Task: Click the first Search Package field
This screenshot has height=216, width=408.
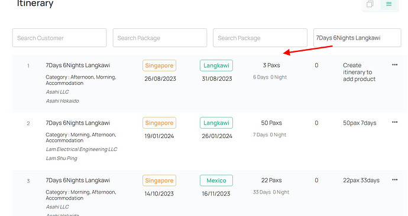Action: pos(160,38)
